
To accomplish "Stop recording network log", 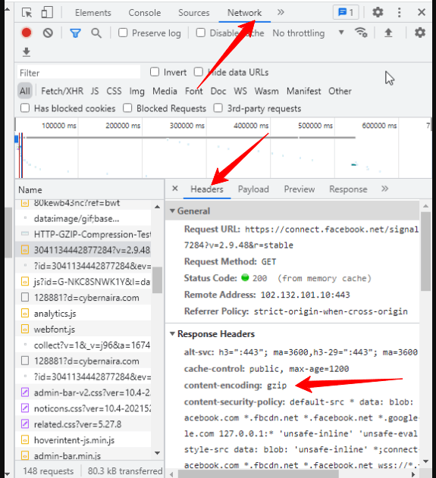I will pos(27,33).
